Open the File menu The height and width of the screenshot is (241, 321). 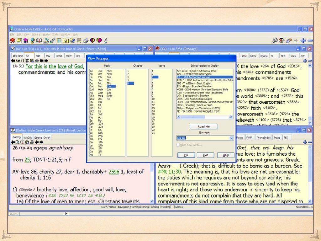click(x=12, y=35)
